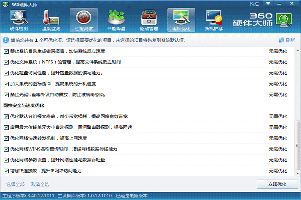Open the 节能降温 clover icon

point(116,20)
